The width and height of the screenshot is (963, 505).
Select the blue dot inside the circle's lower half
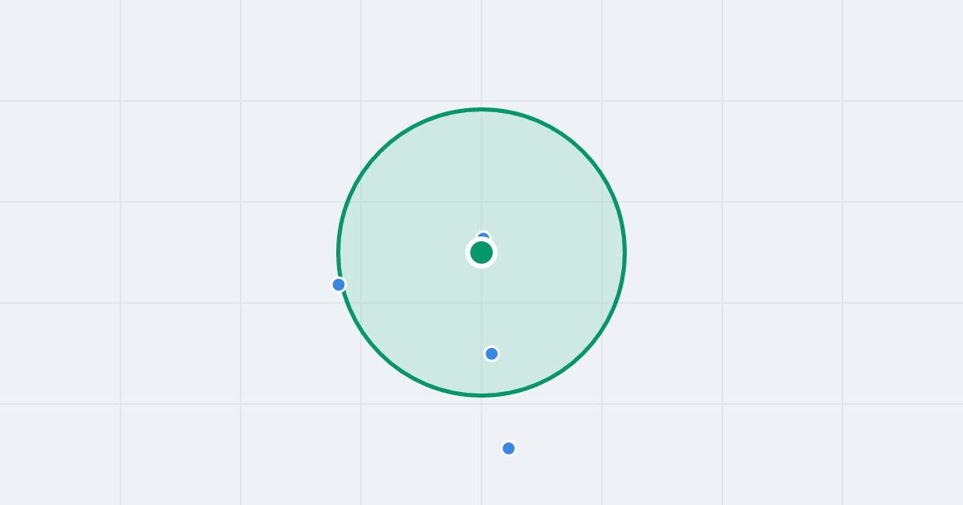[x=492, y=353]
